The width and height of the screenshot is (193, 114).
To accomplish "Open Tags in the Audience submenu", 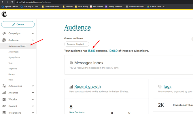I will (10, 63).
